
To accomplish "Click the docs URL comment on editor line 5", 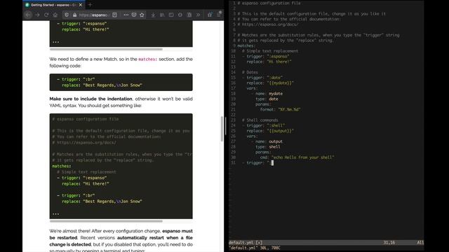I will coord(268,24).
